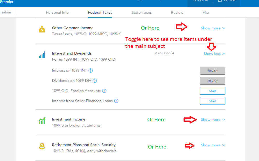Open the Review tab
The height and width of the screenshot is (161, 259).
[177, 12]
